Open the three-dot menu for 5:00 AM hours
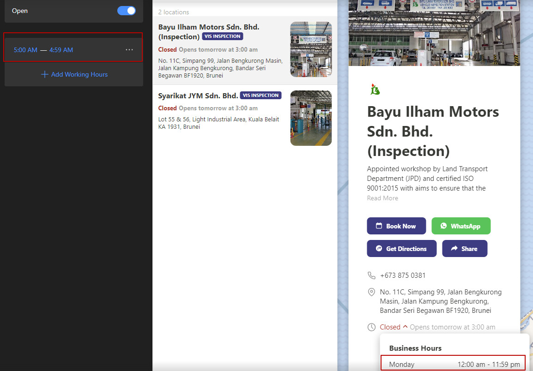This screenshot has width=533, height=371. [129, 49]
